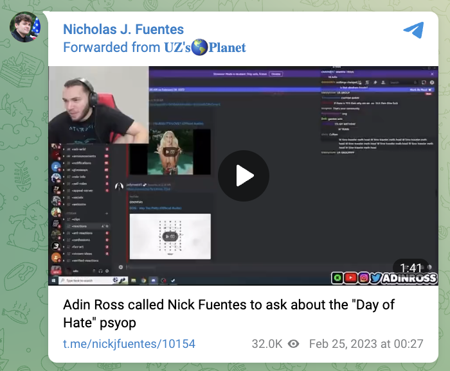Play the embedded video
This screenshot has height=371, width=450.
(x=244, y=176)
